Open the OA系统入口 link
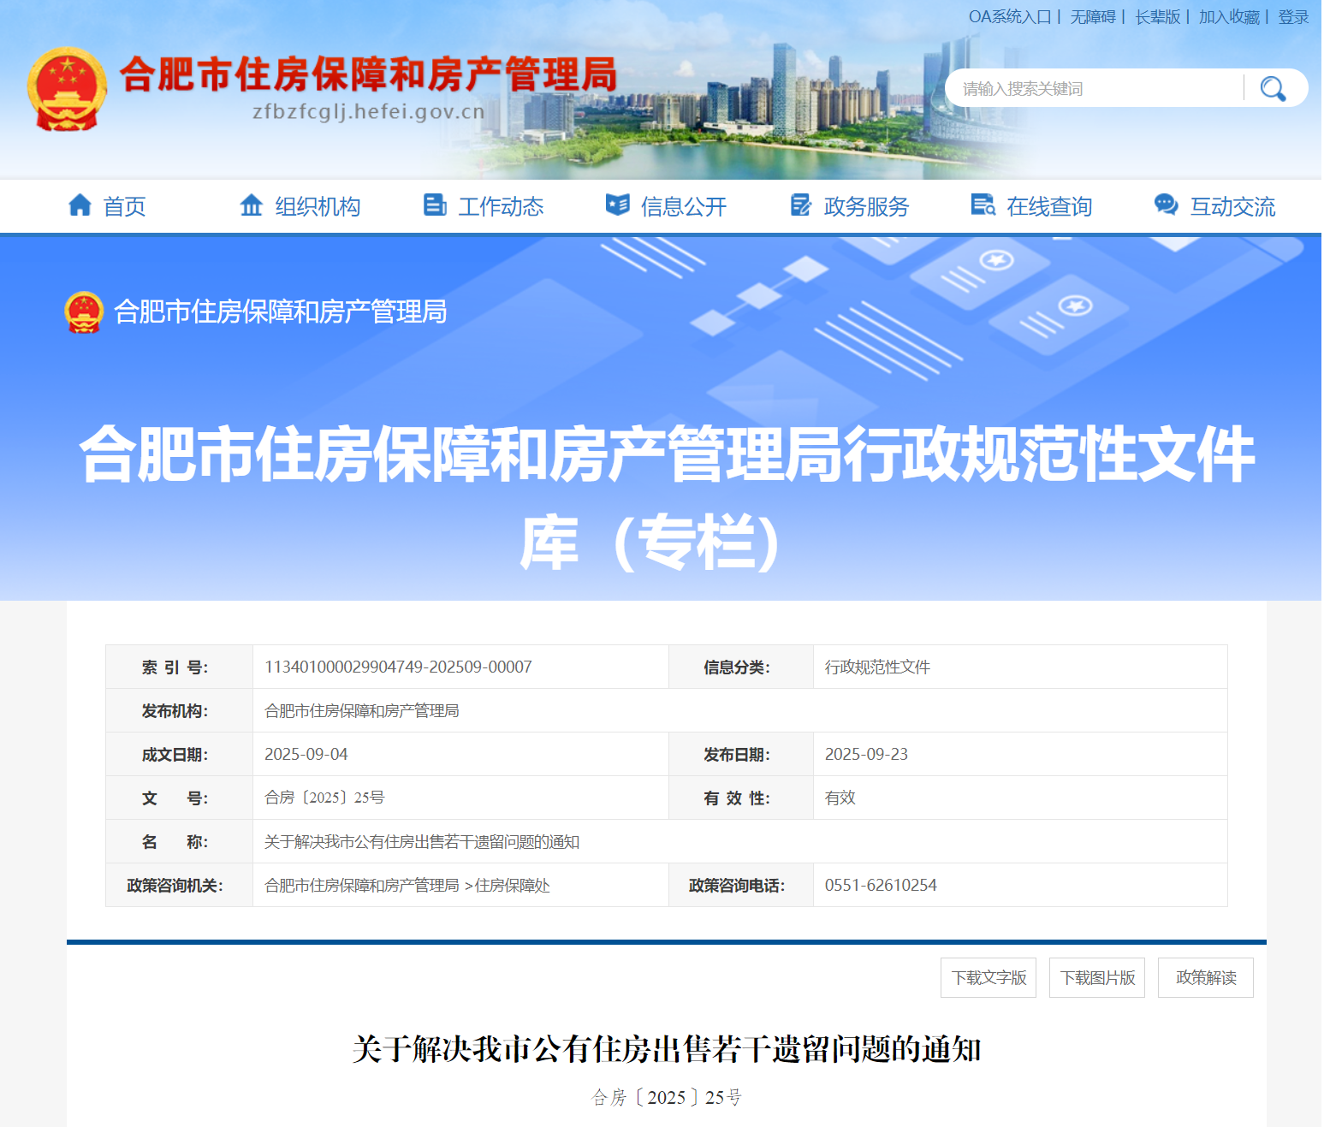 (x=1010, y=17)
